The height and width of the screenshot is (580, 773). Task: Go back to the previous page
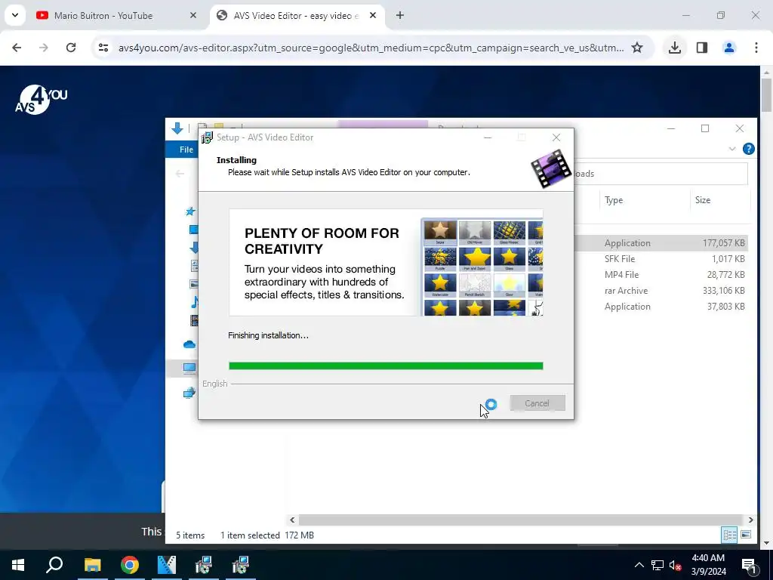17,48
